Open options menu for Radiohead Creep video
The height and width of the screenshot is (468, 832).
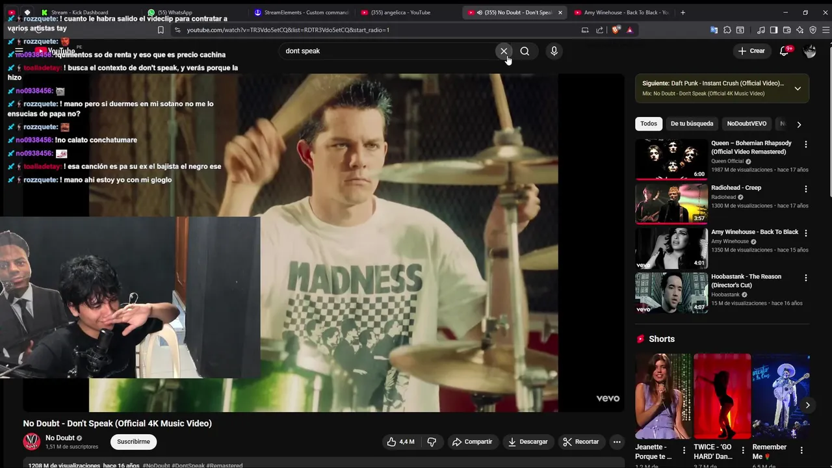pos(806,189)
